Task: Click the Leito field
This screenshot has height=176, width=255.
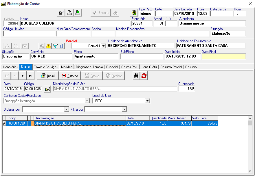Action: point(164,14)
